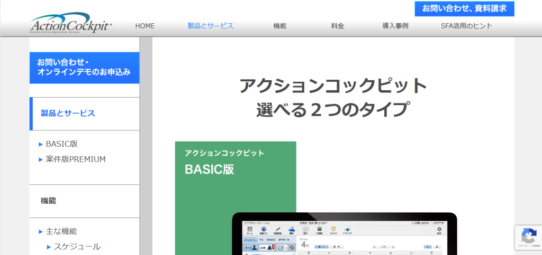Click the blue arrow beside 主な機能
Image resolution: width=542 pixels, height=255 pixels.
pyautogui.click(x=41, y=232)
